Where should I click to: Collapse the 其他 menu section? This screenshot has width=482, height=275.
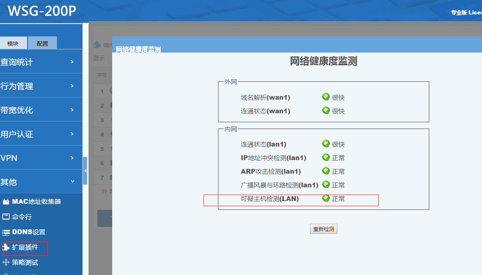40,182
